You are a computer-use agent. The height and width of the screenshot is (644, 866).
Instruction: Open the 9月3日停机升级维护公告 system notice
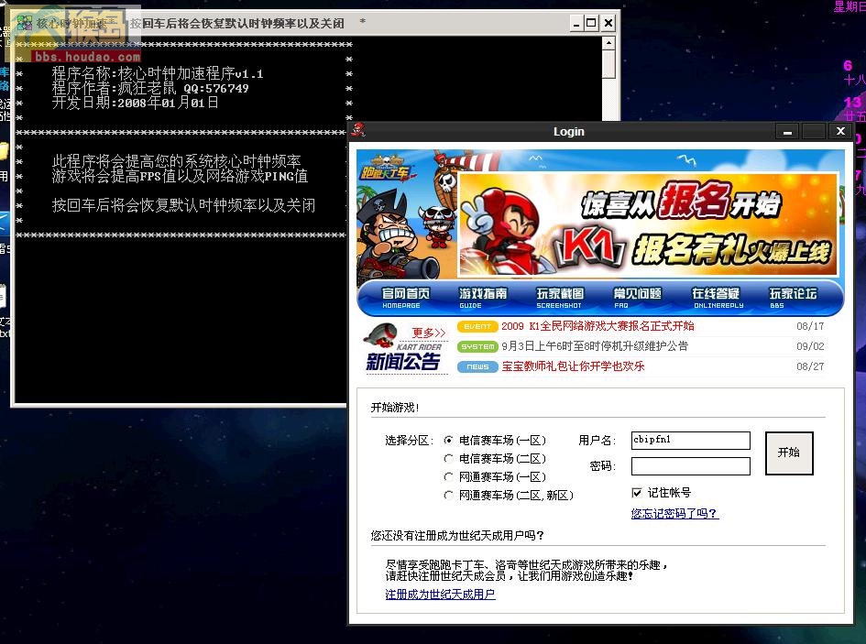(595, 346)
